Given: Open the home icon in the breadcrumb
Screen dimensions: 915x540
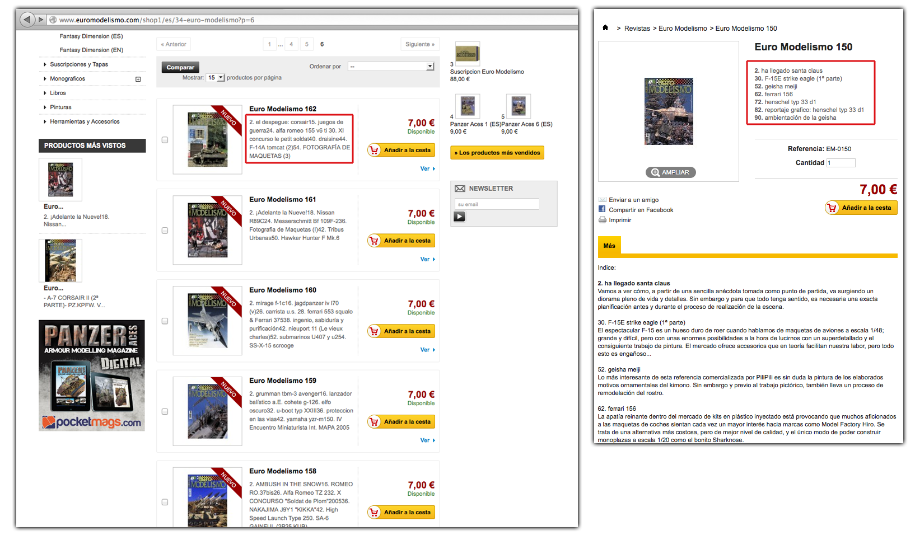Looking at the screenshot, I should pyautogui.click(x=605, y=28).
